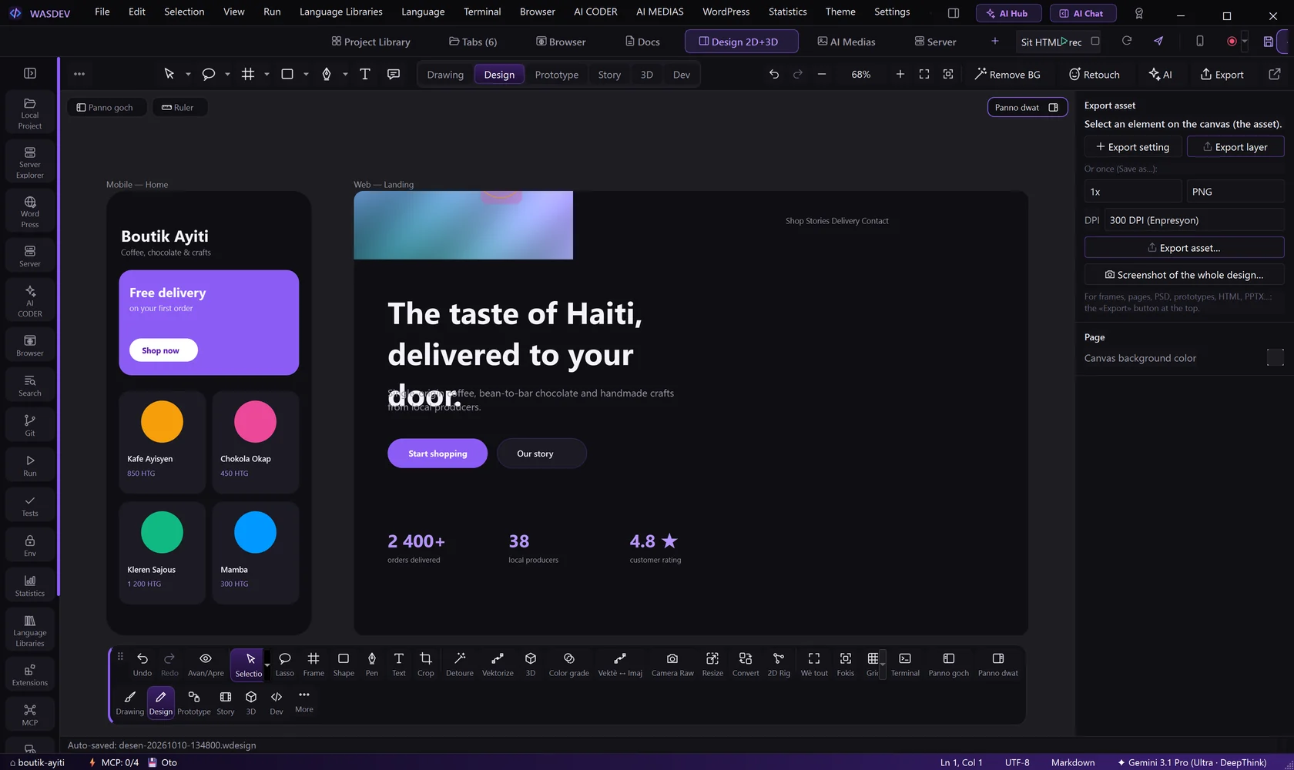
Task: Select the Text tool in top toolbar
Action: [x=365, y=74]
